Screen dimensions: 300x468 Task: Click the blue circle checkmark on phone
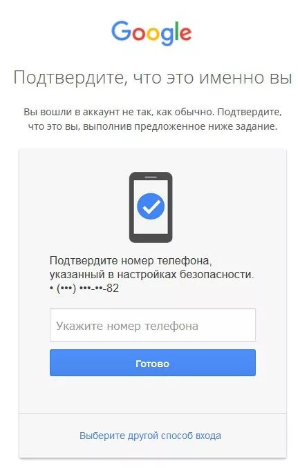[x=151, y=206]
